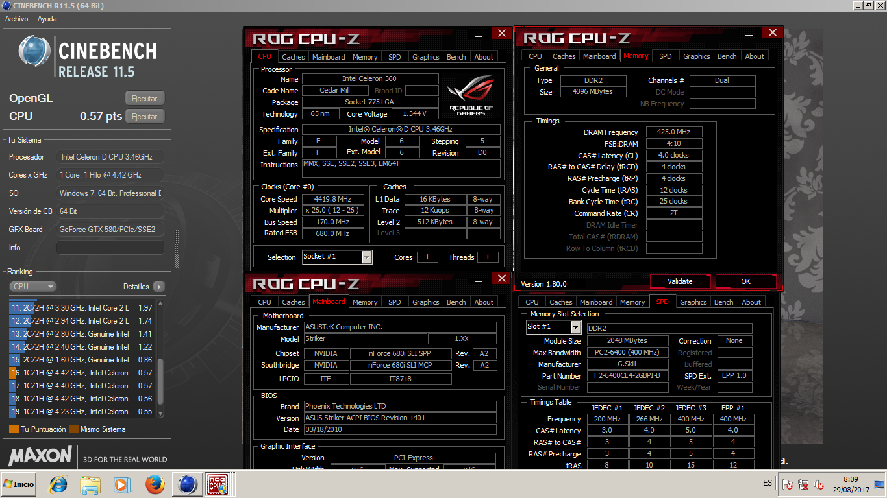The width and height of the screenshot is (887, 498).
Task: Choose Caches tab in the SPD window
Action: [x=561, y=302]
